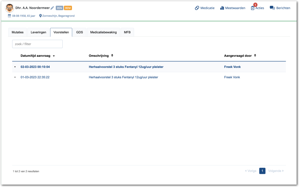
Task: Click the patient avatar picture
Action: [x=10, y=8]
